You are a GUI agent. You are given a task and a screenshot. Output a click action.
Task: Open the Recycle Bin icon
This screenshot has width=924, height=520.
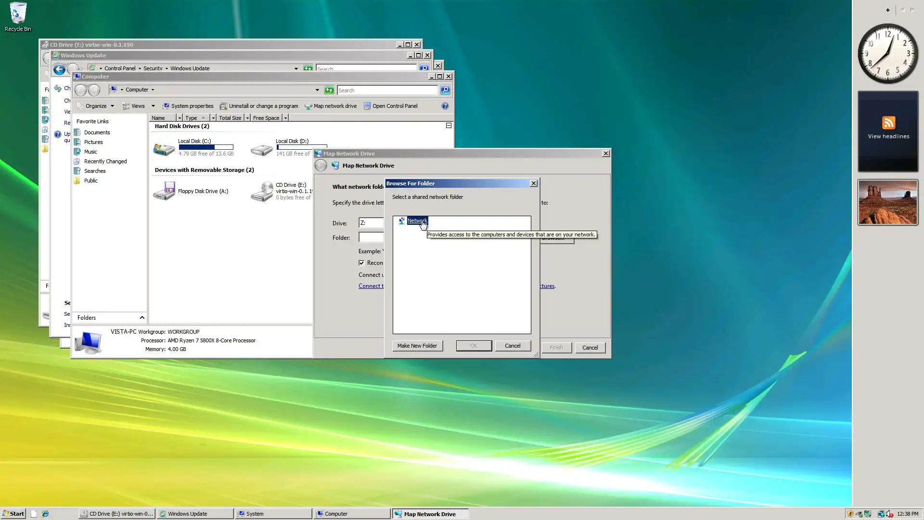click(x=18, y=13)
